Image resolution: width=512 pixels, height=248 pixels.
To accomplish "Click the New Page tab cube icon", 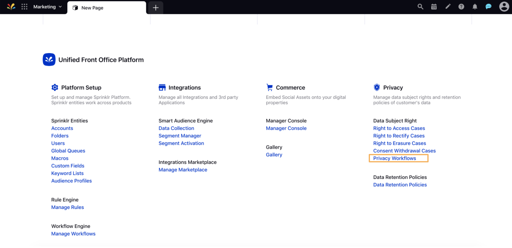I will [x=75, y=7].
